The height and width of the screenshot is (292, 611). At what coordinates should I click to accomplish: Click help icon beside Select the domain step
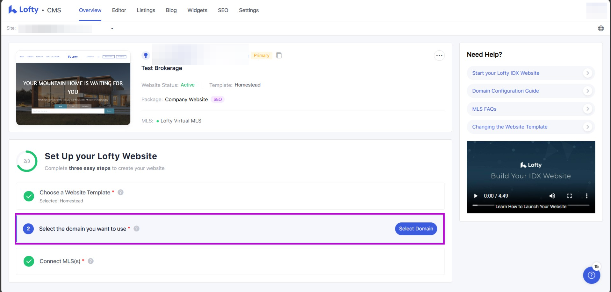pos(136,229)
